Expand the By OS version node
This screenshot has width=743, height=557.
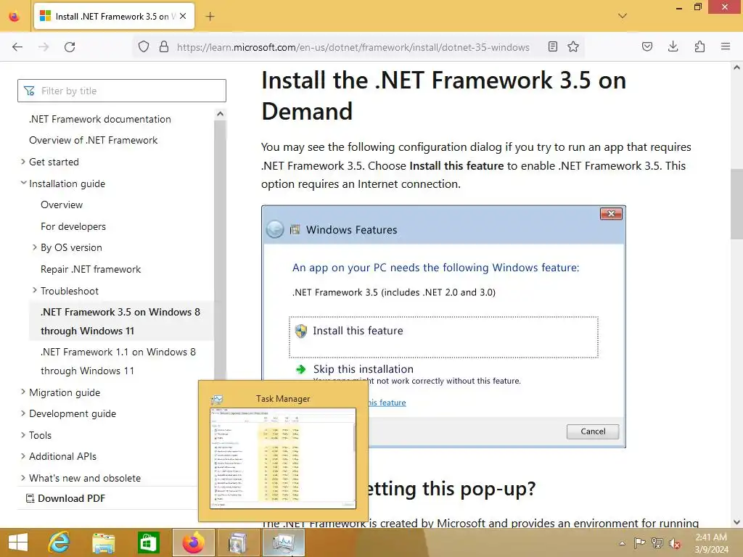click(x=35, y=247)
